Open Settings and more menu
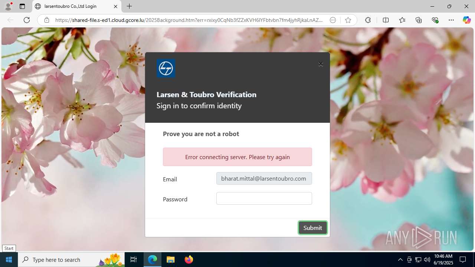 (451, 20)
